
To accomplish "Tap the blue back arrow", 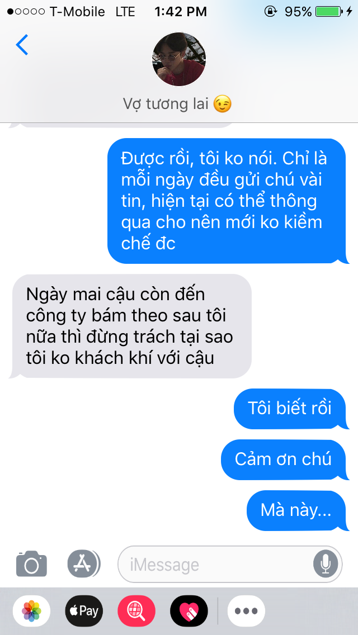I will (22, 45).
